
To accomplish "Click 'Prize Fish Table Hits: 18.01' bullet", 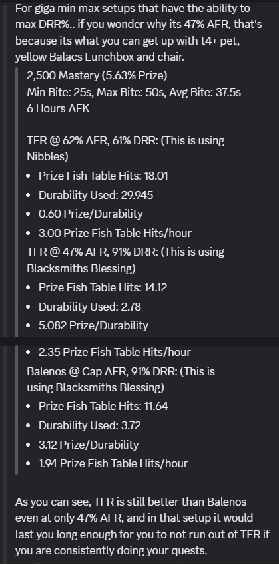I will tap(103, 176).
